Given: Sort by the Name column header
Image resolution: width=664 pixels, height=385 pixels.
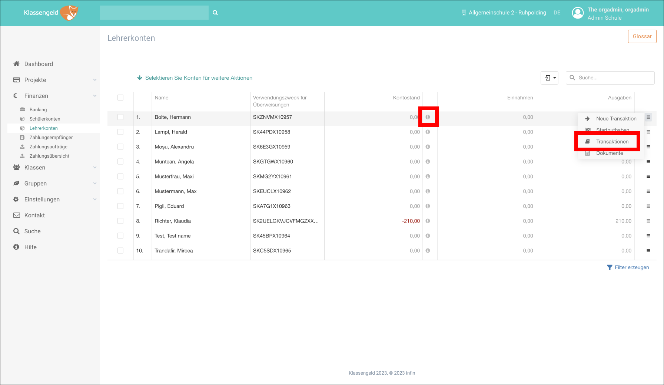Looking at the screenshot, I should pyautogui.click(x=162, y=98).
